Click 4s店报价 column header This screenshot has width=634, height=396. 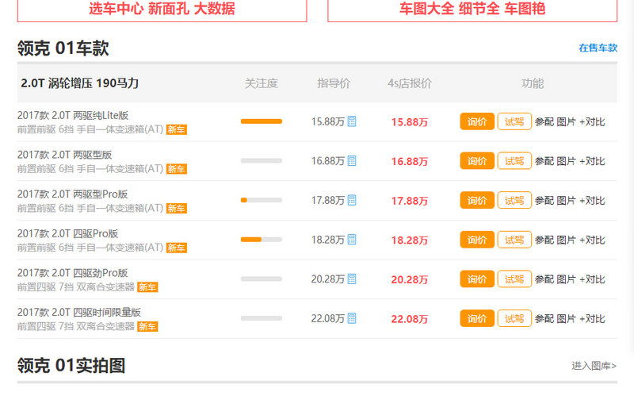point(410,83)
